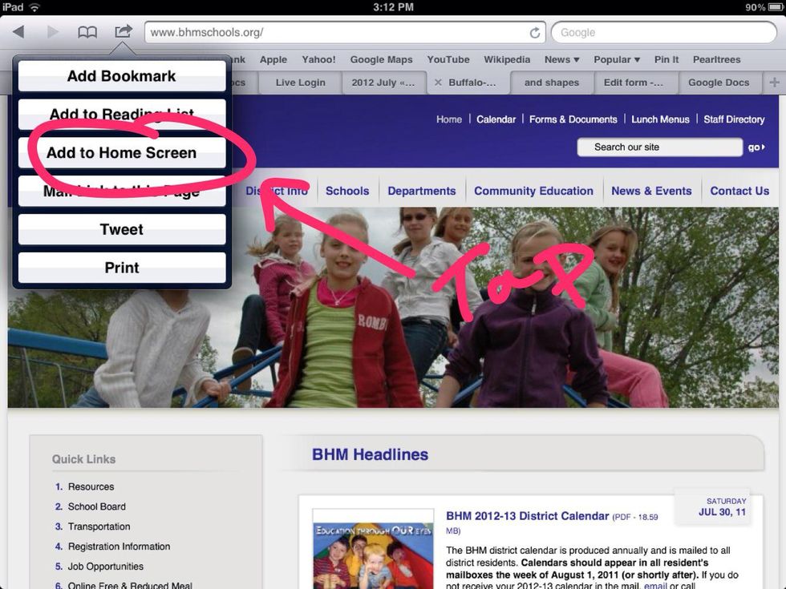Choose Add to Home Screen
The width and height of the screenshot is (786, 589).
coord(122,152)
